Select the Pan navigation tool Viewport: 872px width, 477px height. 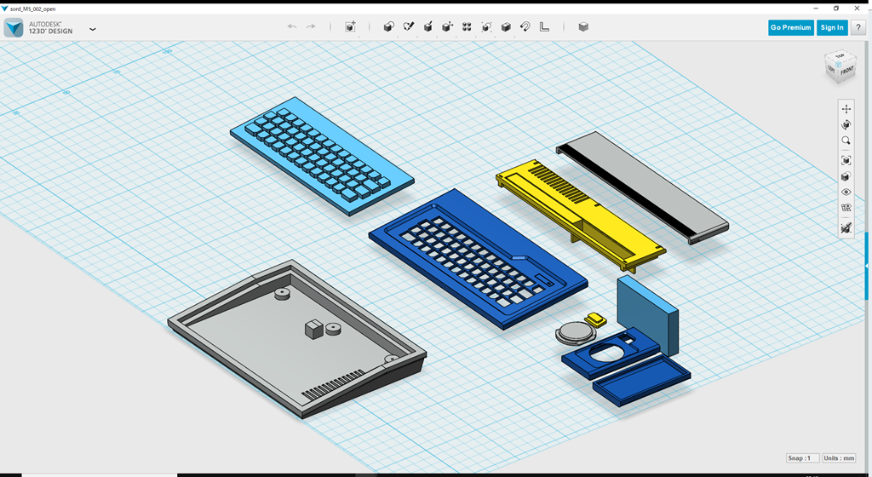pos(846,109)
